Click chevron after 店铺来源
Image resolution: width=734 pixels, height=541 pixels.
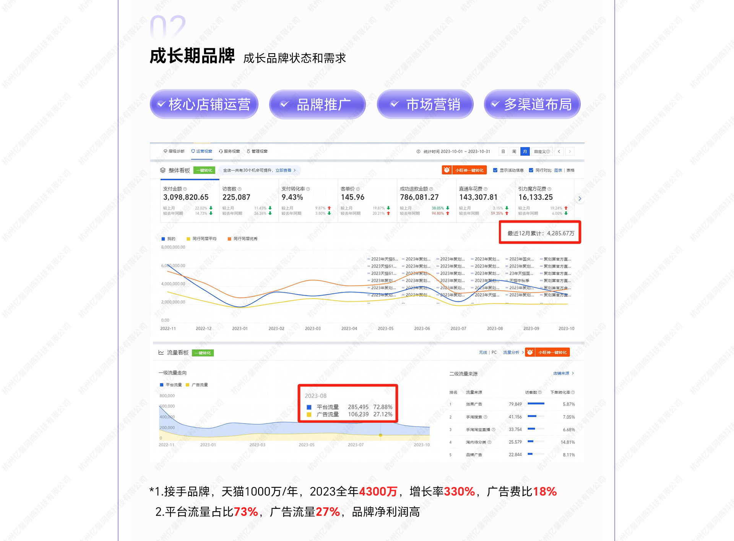573,373
